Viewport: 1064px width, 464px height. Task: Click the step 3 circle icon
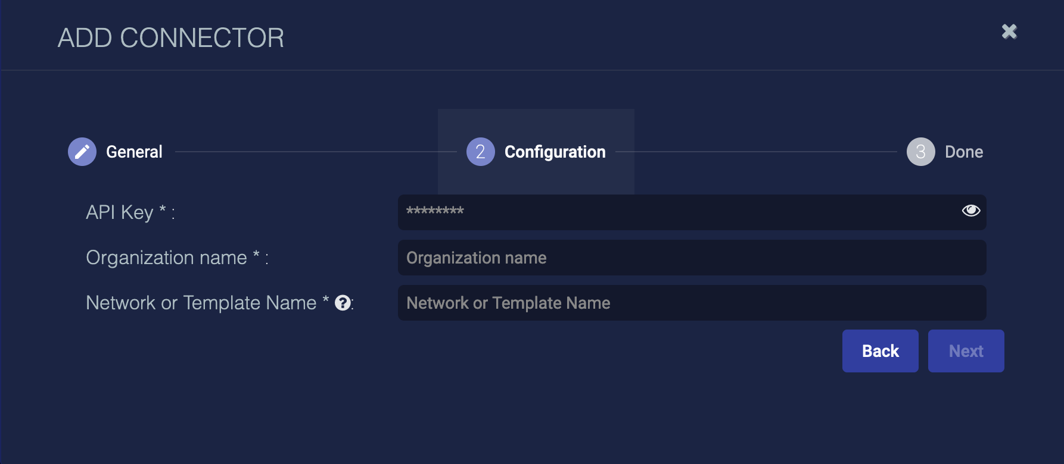coord(920,152)
